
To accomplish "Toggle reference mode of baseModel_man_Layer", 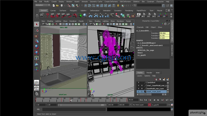I will [142, 88].
